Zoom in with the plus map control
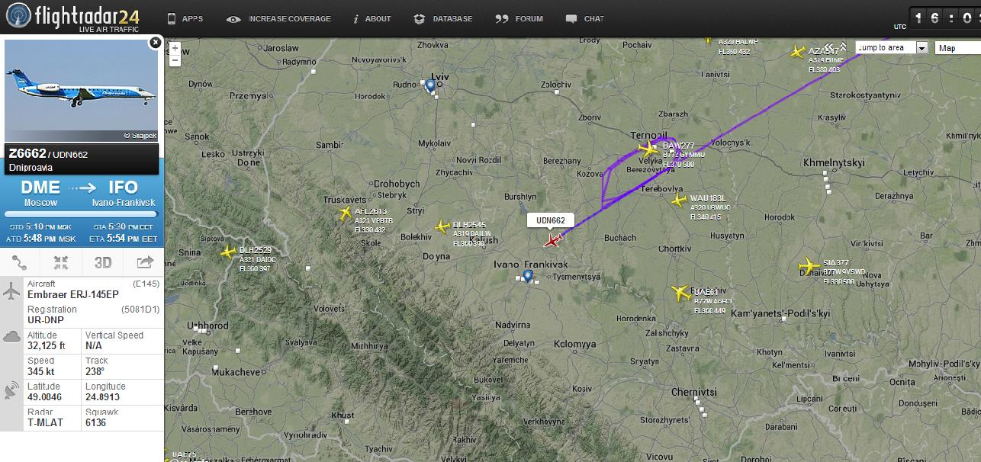This screenshot has height=462, width=981. click(x=175, y=49)
